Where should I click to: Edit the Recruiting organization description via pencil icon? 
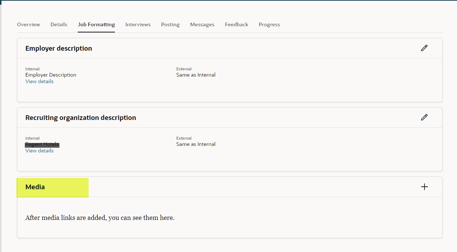tap(424, 117)
